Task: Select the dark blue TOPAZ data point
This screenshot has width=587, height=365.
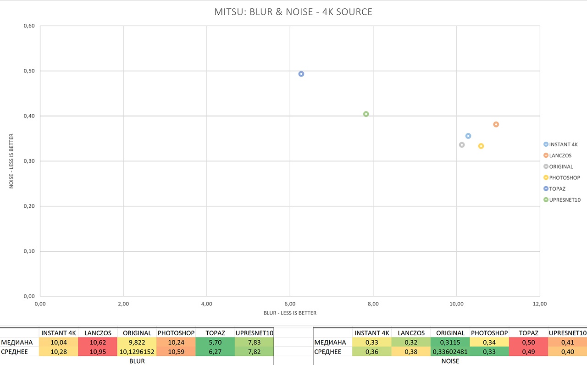Action: 301,74
